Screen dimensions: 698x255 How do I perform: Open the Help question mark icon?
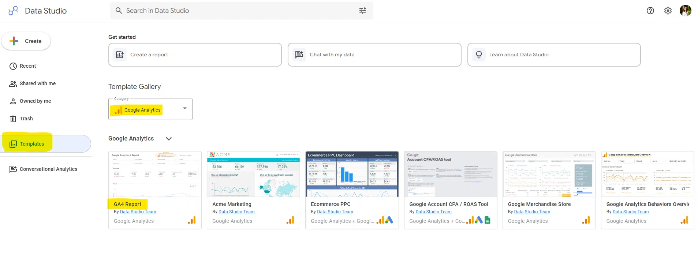pyautogui.click(x=650, y=11)
